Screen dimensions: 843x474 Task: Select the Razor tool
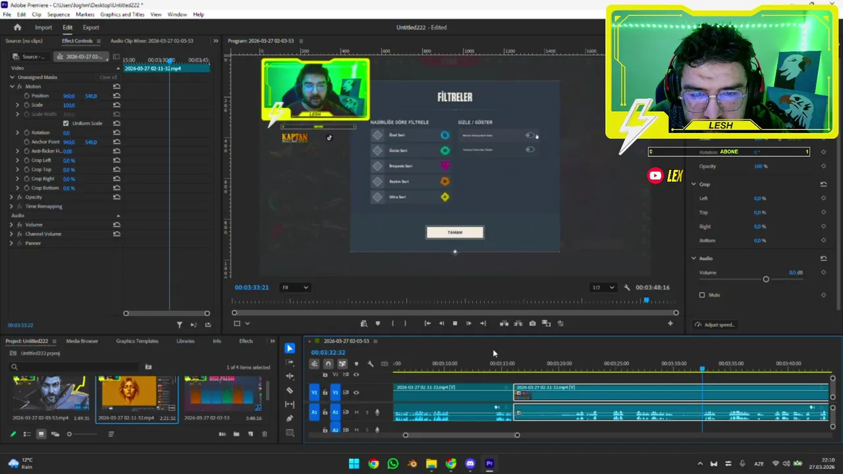click(x=290, y=390)
